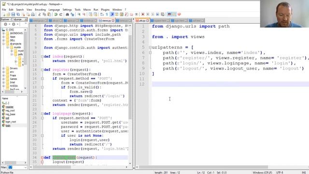Click the Paste toolbar icon

[x=49, y=14]
